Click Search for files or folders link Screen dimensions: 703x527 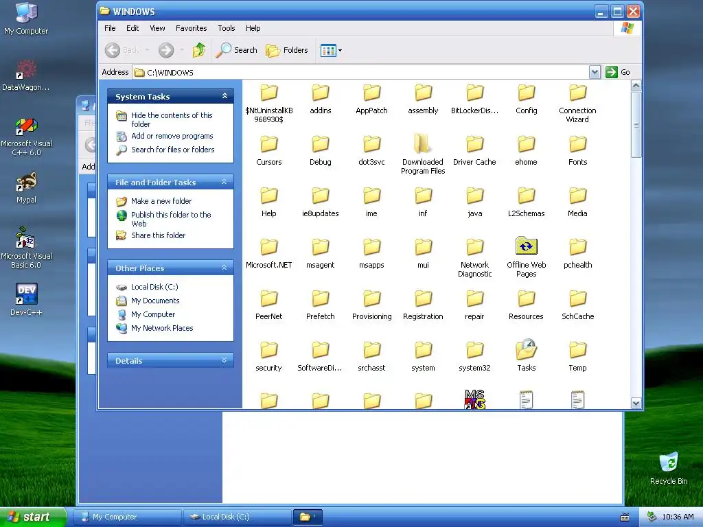tap(172, 150)
